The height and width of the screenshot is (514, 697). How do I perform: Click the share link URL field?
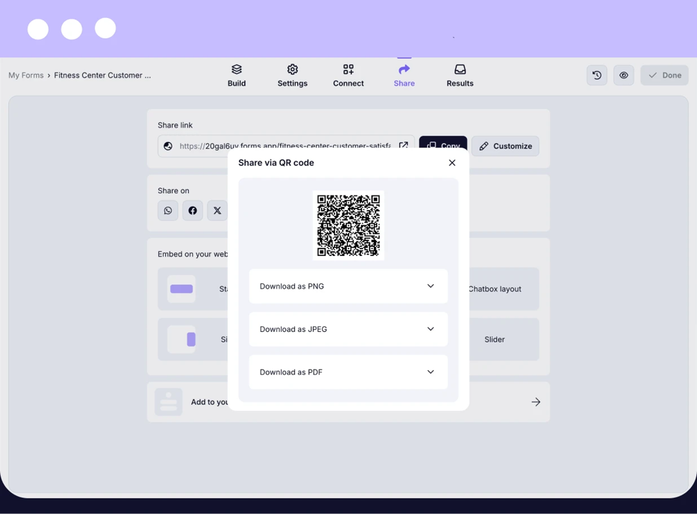click(279, 146)
